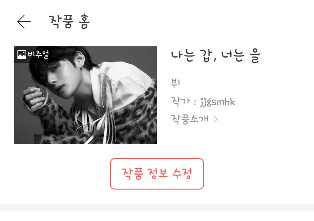Tap the 비주얼 badge label on cover
The height and width of the screenshot is (221, 314).
point(38,55)
